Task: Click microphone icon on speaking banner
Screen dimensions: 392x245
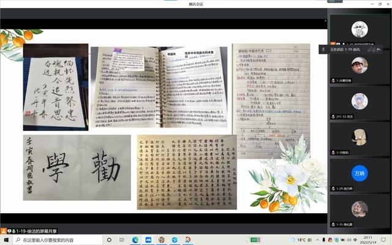Action: pyautogui.click(x=324, y=48)
